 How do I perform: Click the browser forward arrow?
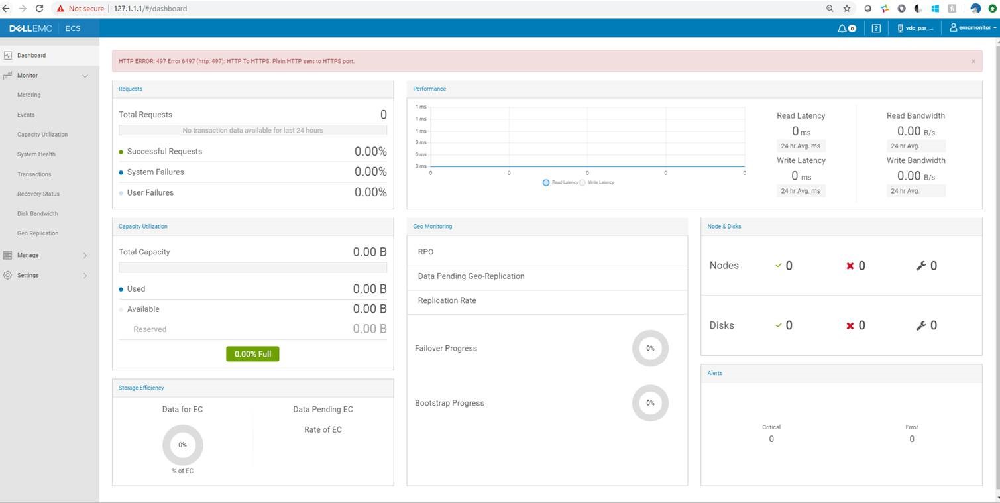pos(23,9)
